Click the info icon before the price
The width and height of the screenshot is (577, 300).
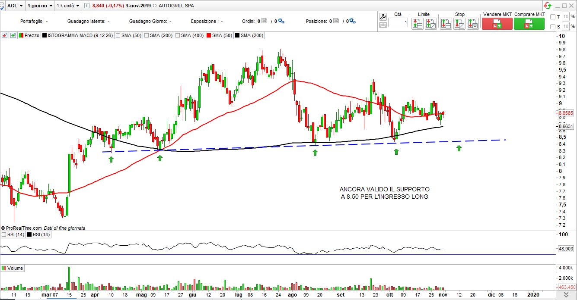[86, 6]
